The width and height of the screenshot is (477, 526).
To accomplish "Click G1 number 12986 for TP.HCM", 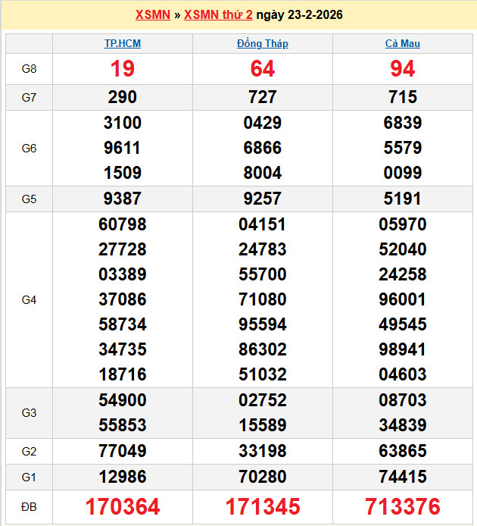I will [123, 477].
